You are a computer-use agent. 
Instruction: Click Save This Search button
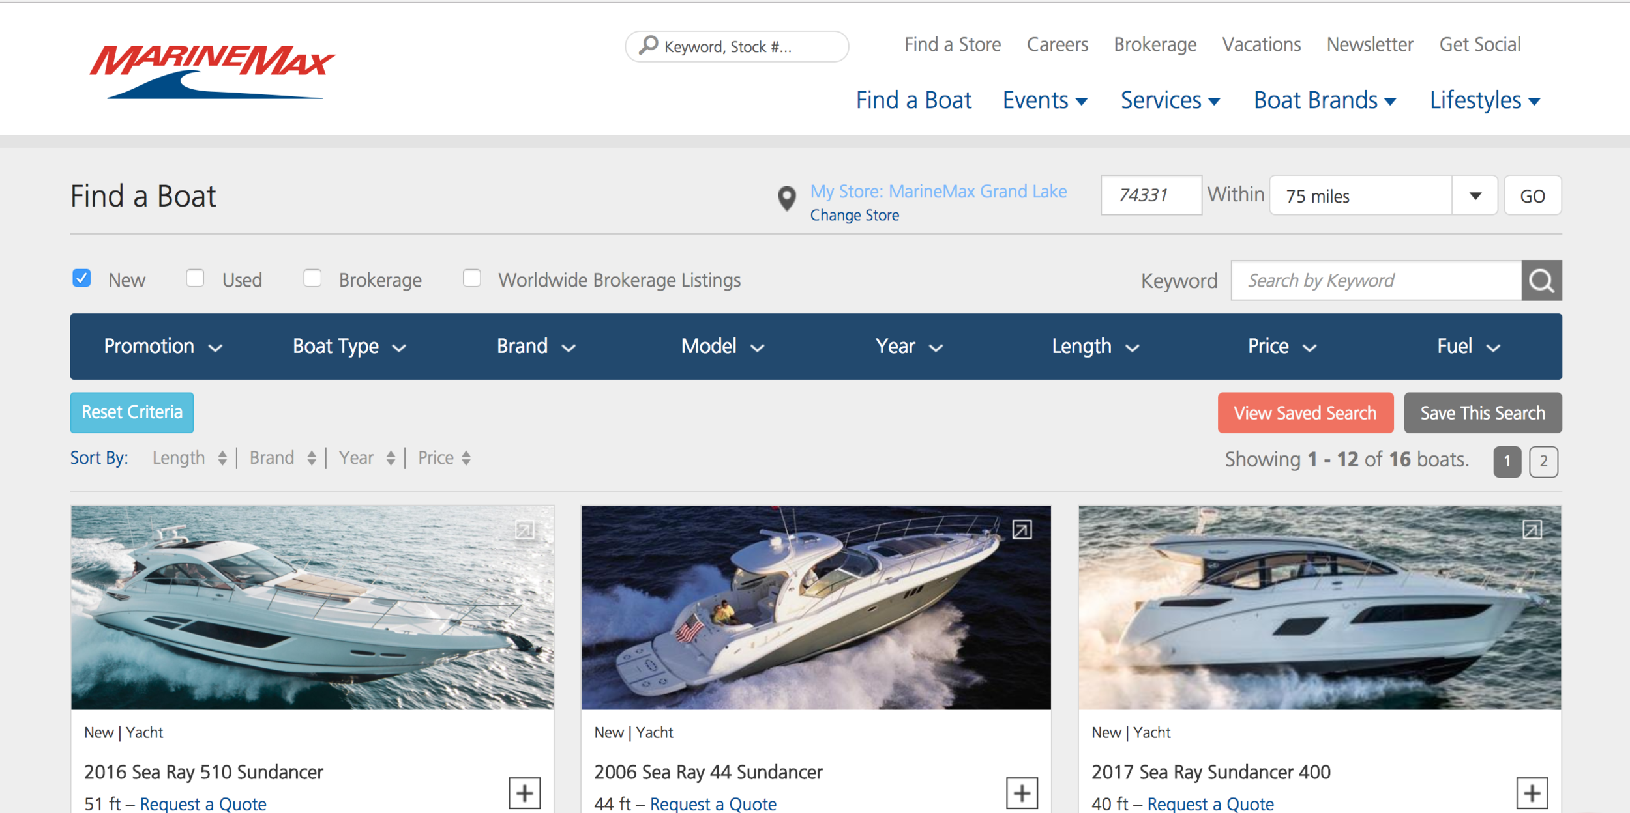tap(1483, 412)
